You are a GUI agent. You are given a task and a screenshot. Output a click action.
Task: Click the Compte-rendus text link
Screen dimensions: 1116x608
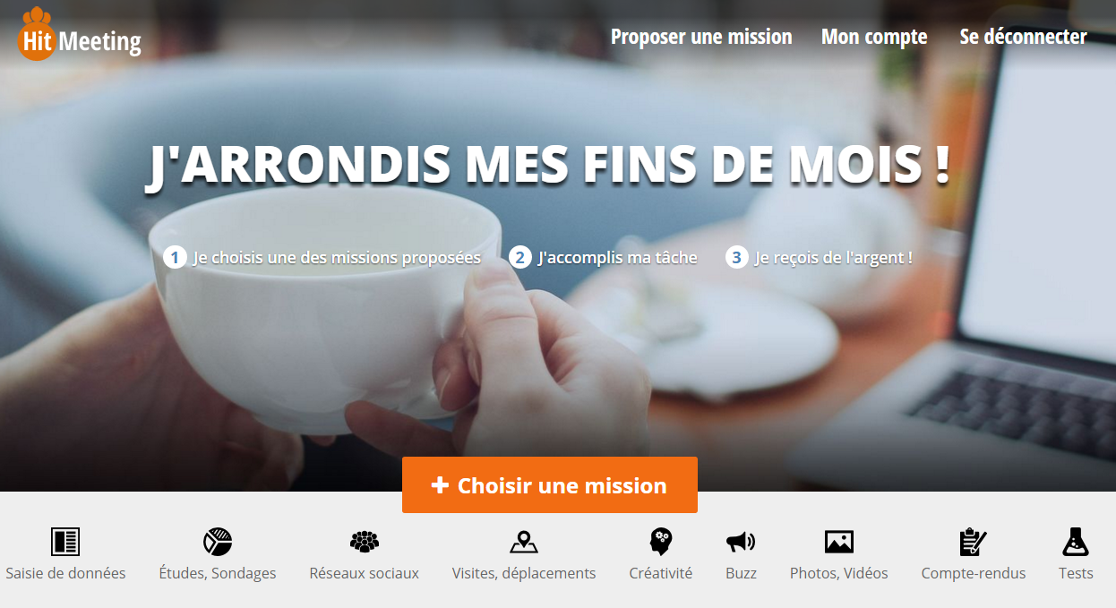pyautogui.click(x=974, y=573)
